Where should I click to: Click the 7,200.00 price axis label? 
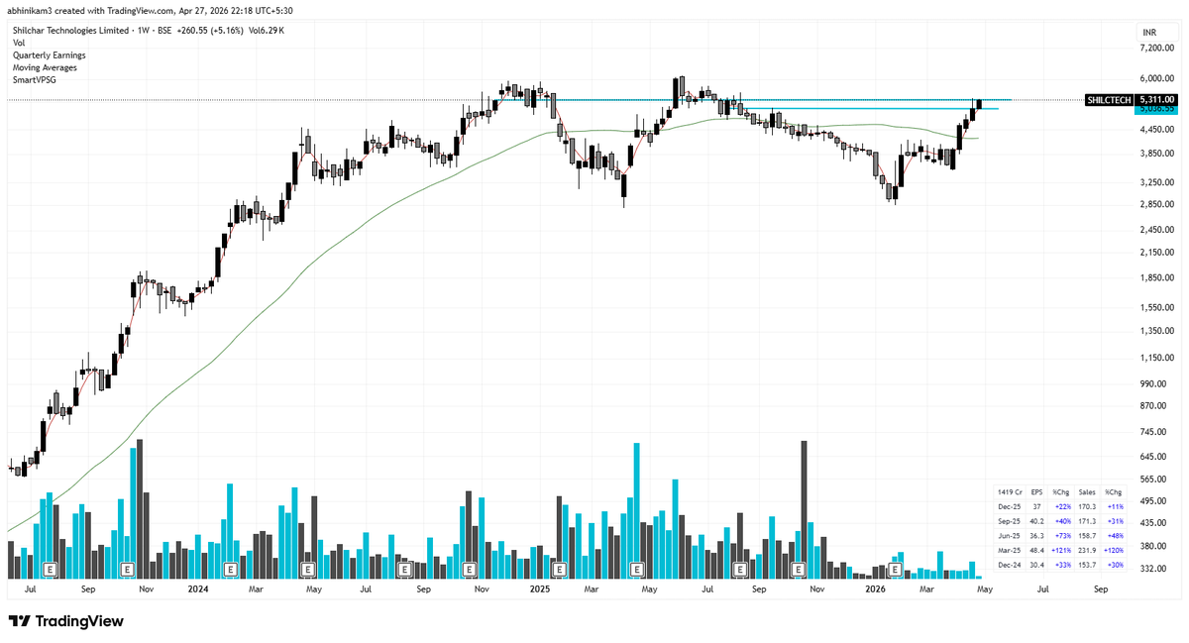coord(1157,48)
